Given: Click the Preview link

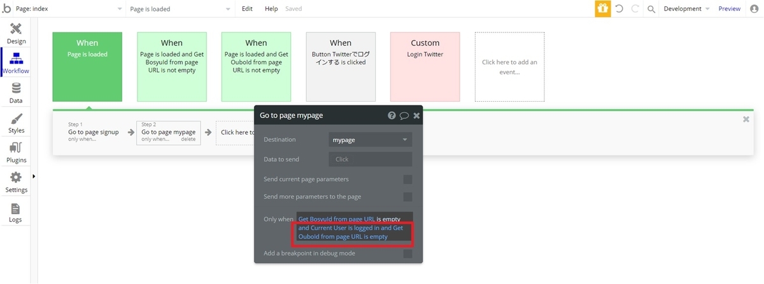Looking at the screenshot, I should [x=730, y=9].
